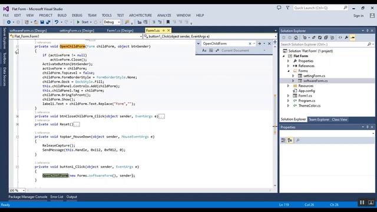The width and height of the screenshot is (377, 212).
Task: Switch to Form1.cs [Design] tab
Action: 120,31
